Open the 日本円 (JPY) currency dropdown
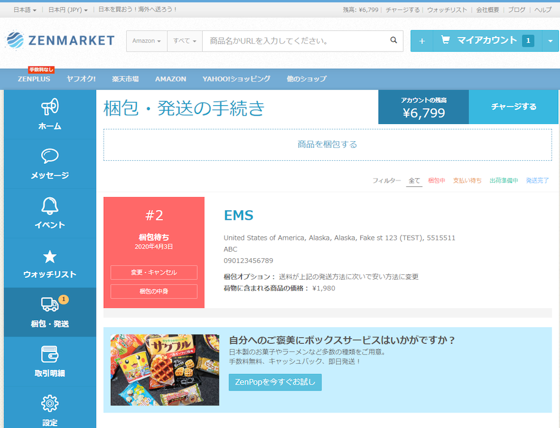 pos(68,10)
